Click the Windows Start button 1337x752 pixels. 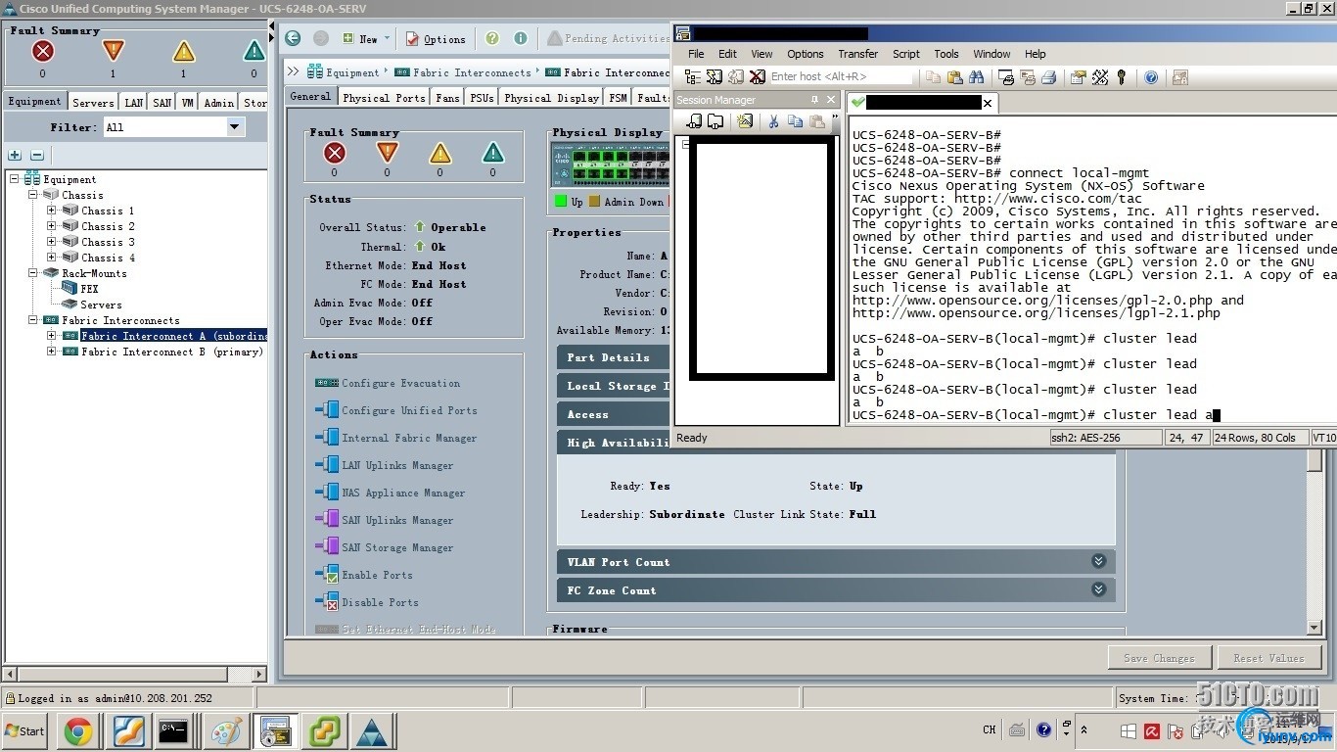25,730
